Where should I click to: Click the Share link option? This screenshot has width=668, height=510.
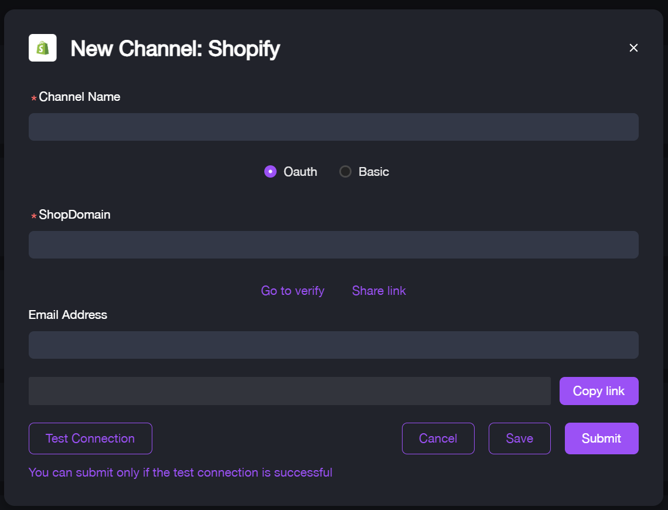click(x=379, y=291)
